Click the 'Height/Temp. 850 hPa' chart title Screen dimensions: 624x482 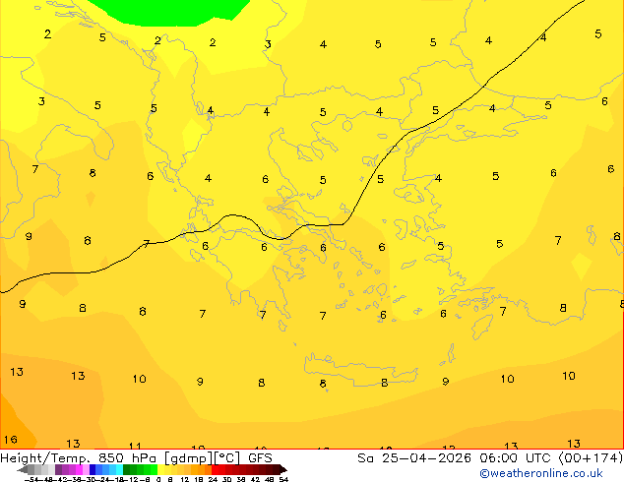pos(80,458)
